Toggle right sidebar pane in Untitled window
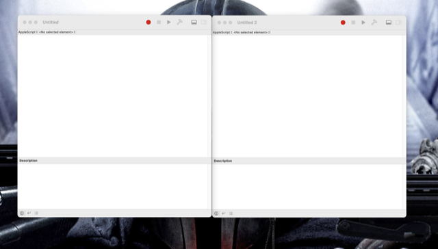 click(x=204, y=23)
